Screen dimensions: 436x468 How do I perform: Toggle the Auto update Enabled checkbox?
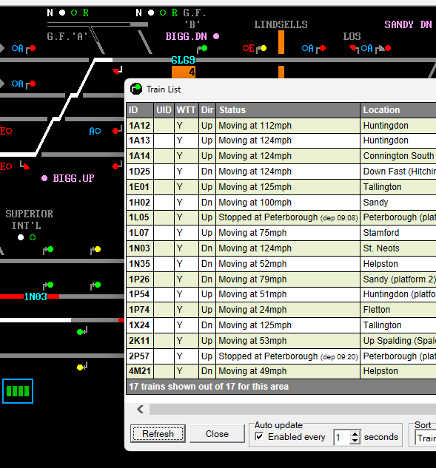coord(259,437)
